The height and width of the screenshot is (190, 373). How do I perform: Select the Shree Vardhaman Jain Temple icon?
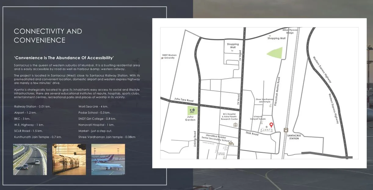point(270,105)
